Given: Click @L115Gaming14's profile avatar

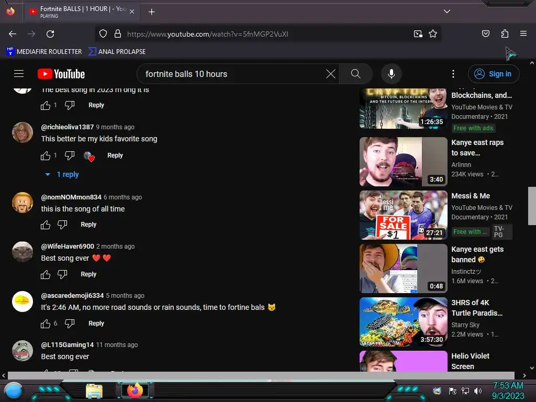Looking at the screenshot, I should click(x=23, y=350).
